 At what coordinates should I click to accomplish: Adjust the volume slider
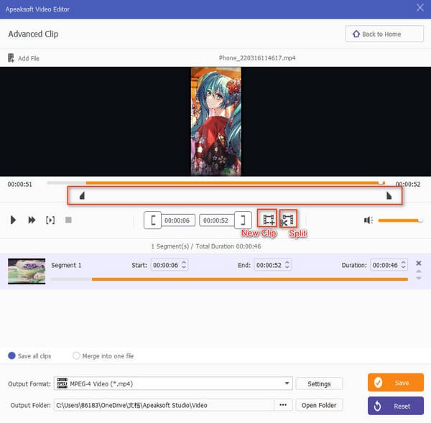coord(400,220)
